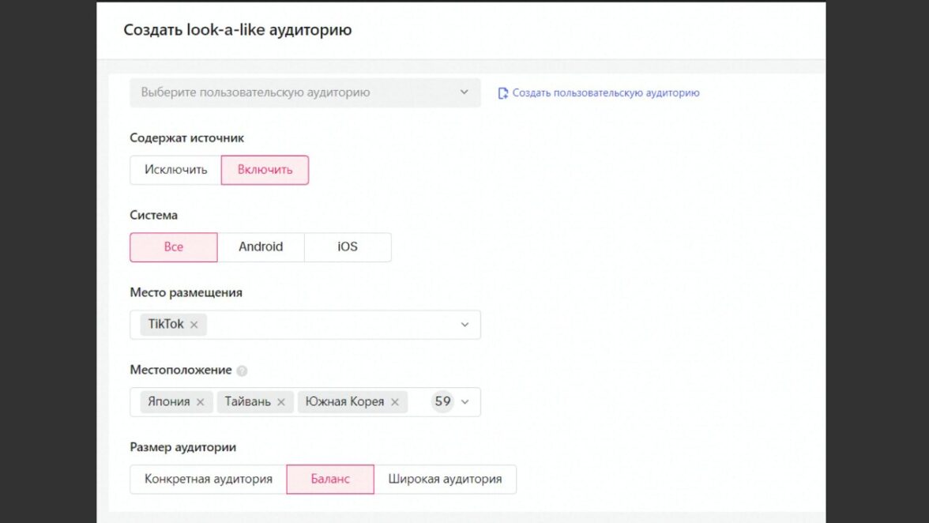The width and height of the screenshot is (929, 523).
Task: Select Все systems option
Action: (174, 247)
